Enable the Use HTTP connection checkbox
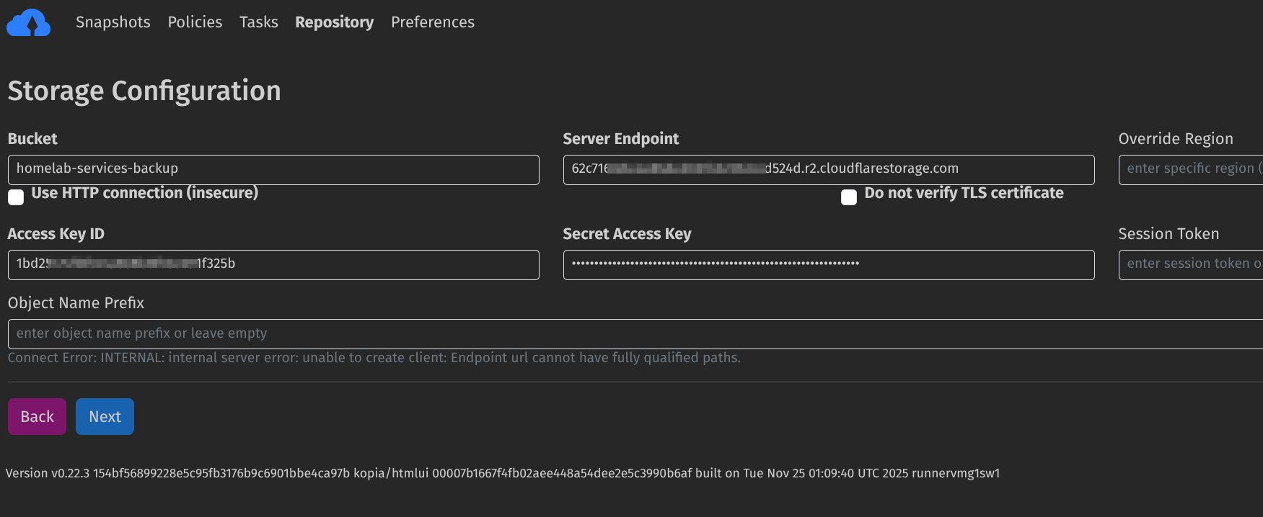 [16, 197]
